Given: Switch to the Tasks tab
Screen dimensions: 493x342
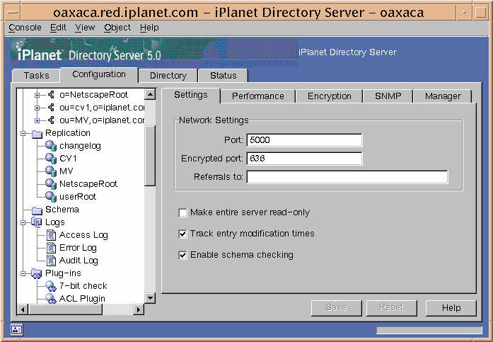Looking at the screenshot, I should pos(36,76).
